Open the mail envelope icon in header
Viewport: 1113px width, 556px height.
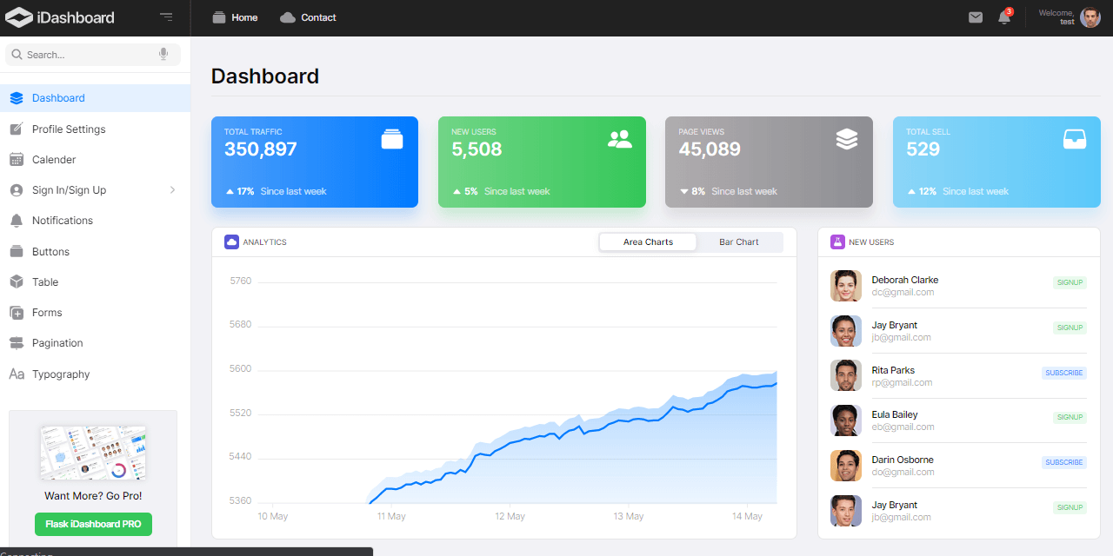976,17
